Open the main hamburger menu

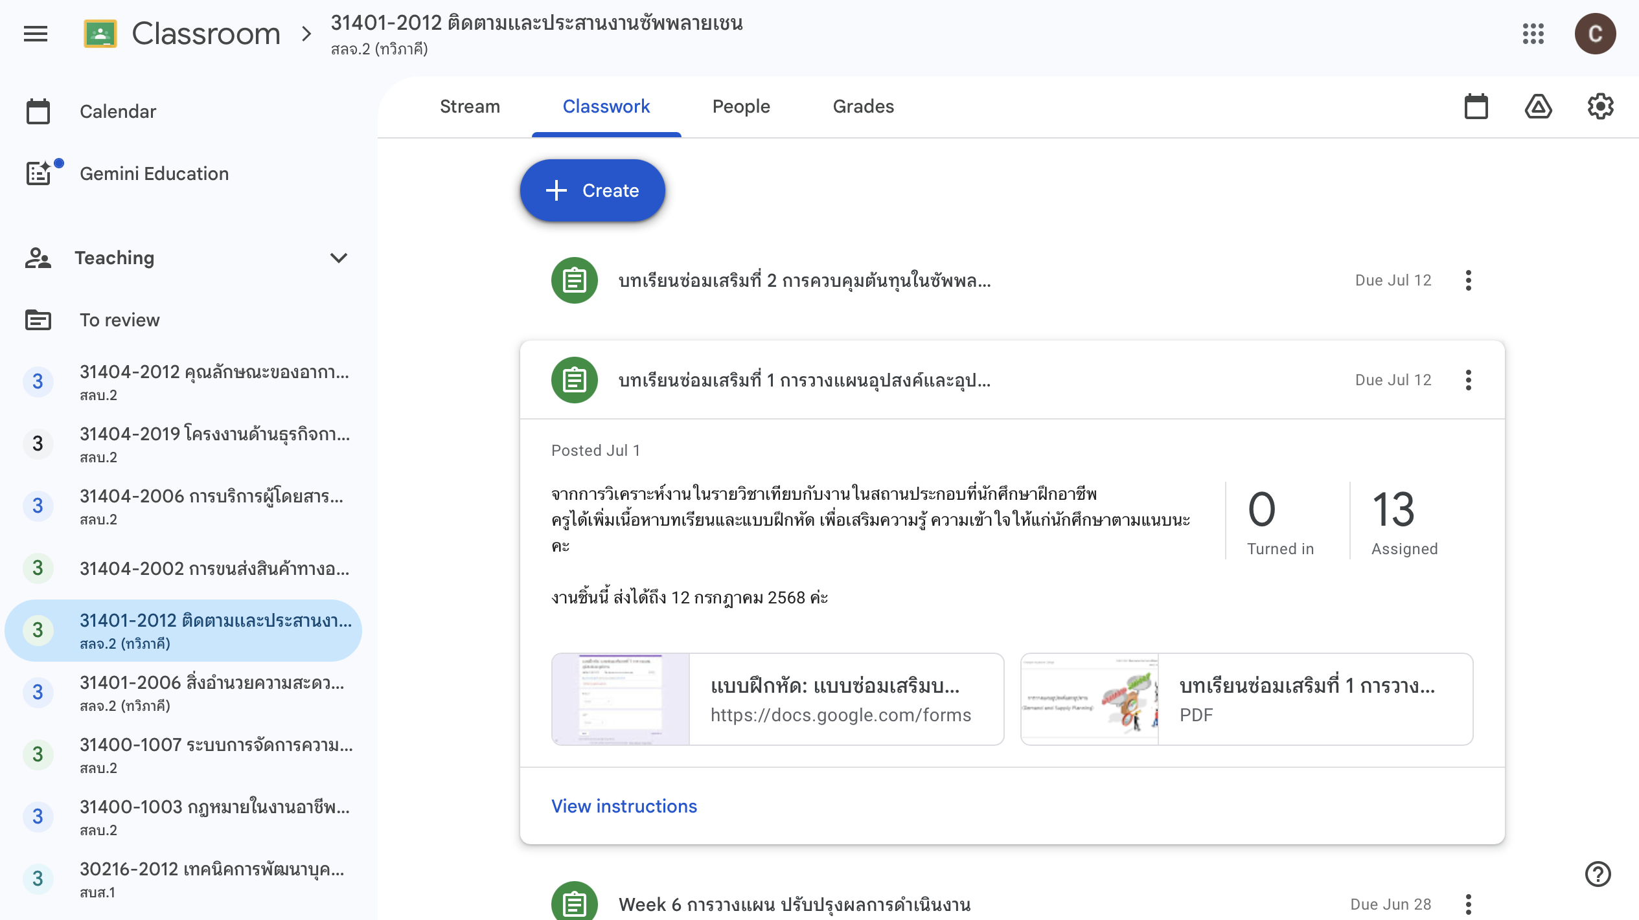36,34
